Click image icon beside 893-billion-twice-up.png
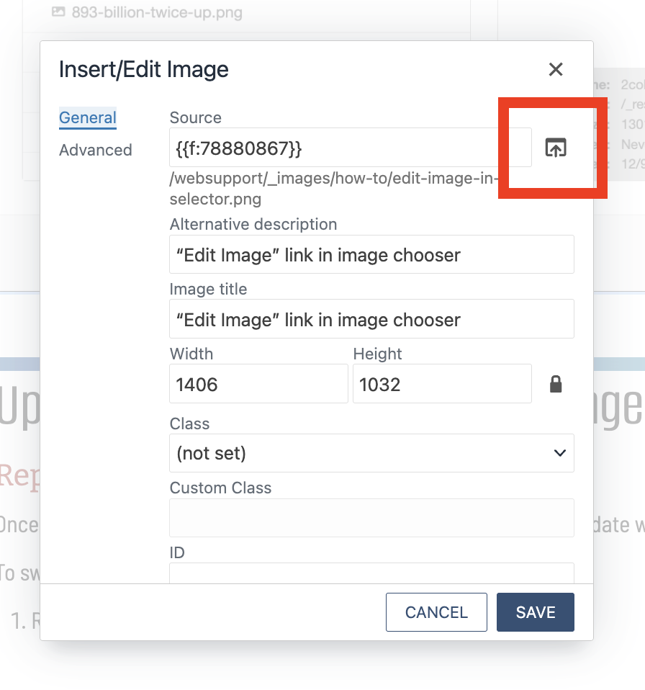 [x=58, y=12]
